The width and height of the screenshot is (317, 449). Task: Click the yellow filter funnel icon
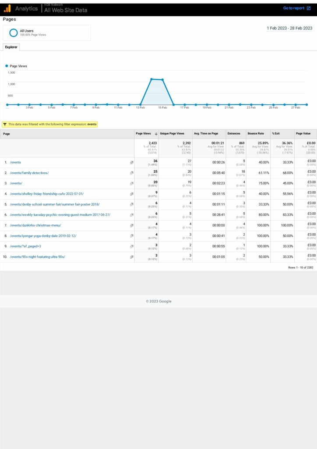[x=5, y=125]
